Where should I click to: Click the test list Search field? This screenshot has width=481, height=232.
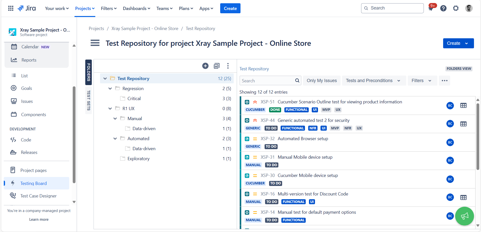click(270, 81)
